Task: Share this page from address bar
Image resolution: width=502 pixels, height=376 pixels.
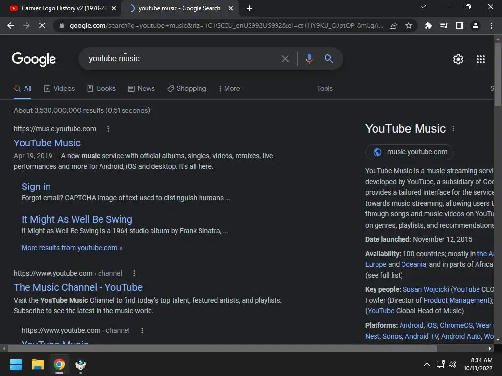Action: pyautogui.click(x=393, y=25)
